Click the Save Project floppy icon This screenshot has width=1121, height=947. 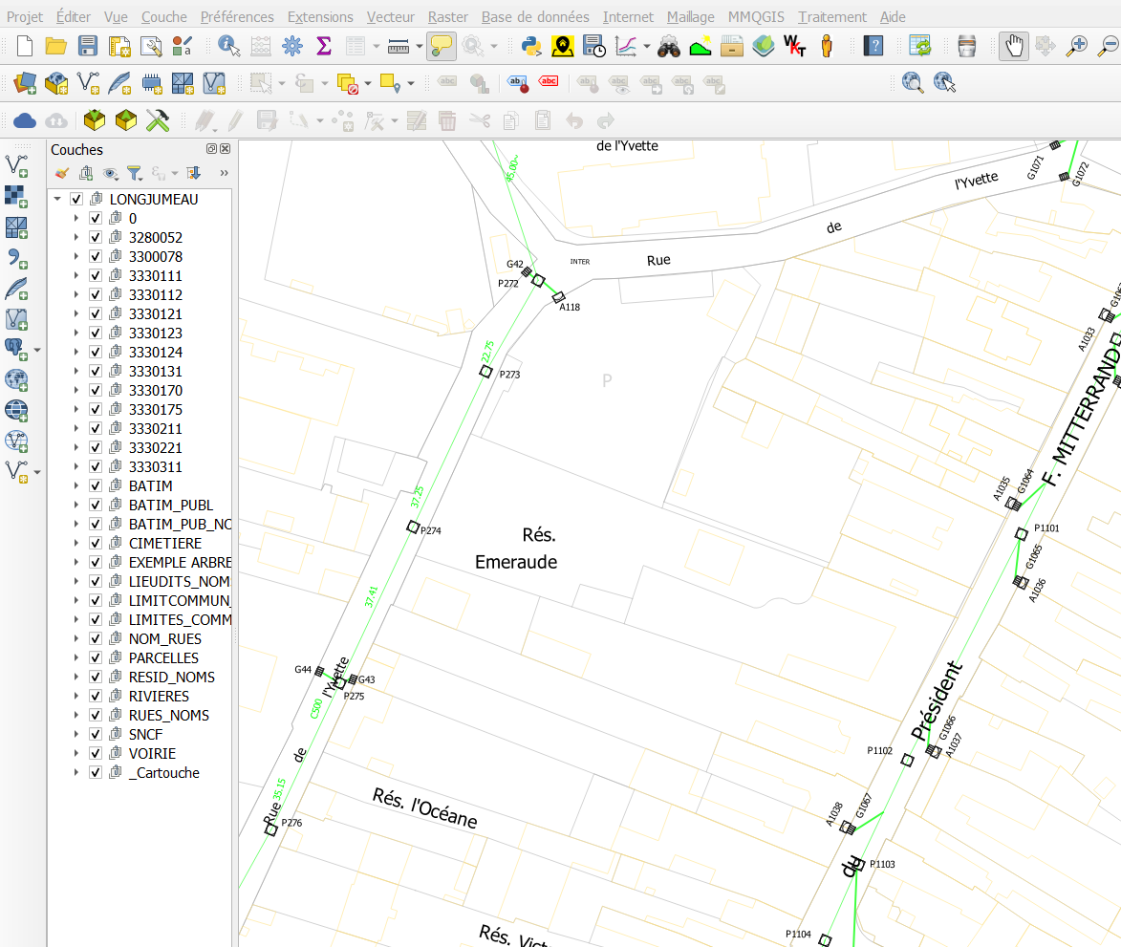click(88, 47)
